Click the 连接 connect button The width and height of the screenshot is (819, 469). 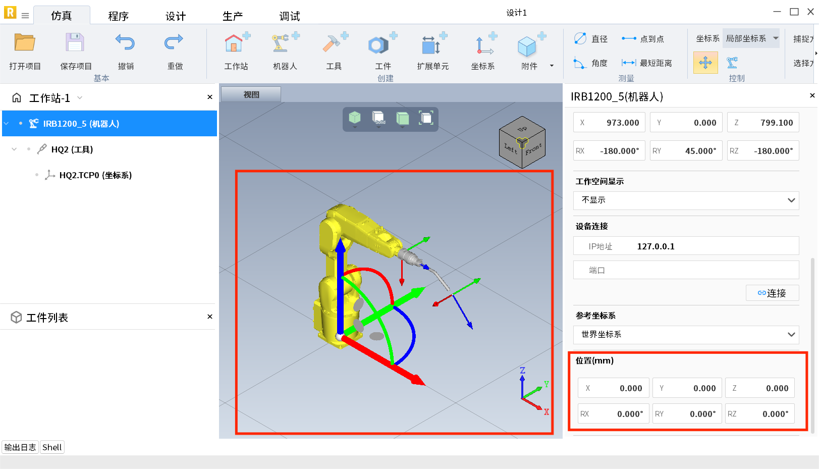(x=772, y=293)
